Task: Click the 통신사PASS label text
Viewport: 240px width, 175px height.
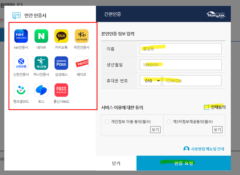Action: click(x=61, y=102)
